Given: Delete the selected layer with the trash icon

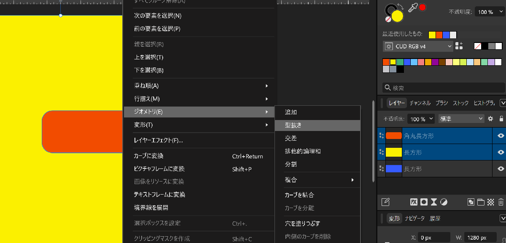Looking at the screenshot, I should tap(501, 202).
